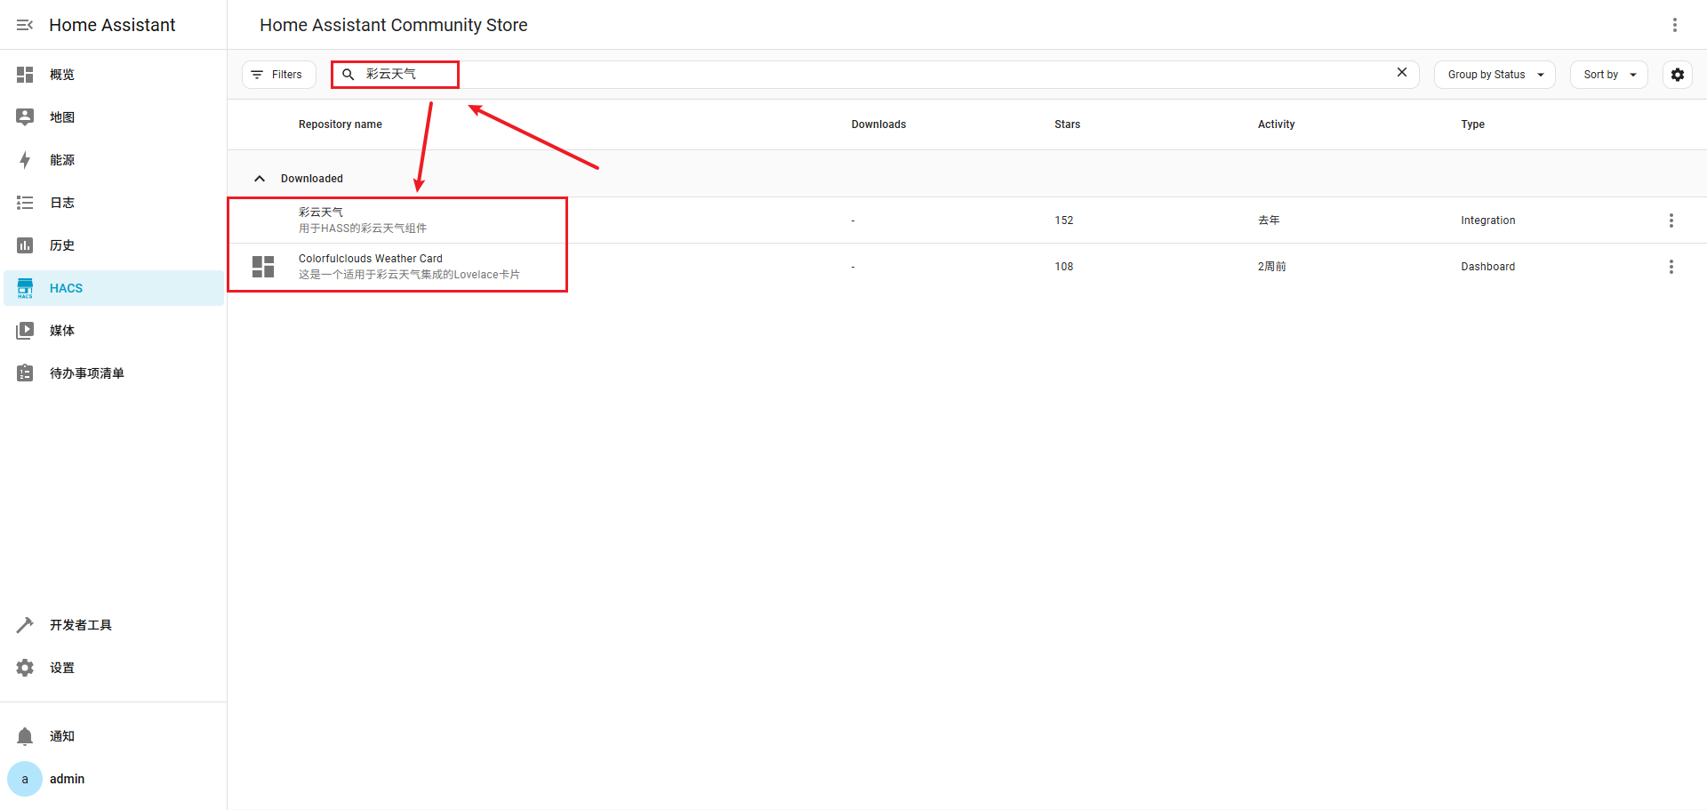Image resolution: width=1707 pixels, height=810 pixels.
Task: Open the Sort by dropdown
Action: pos(1608,75)
